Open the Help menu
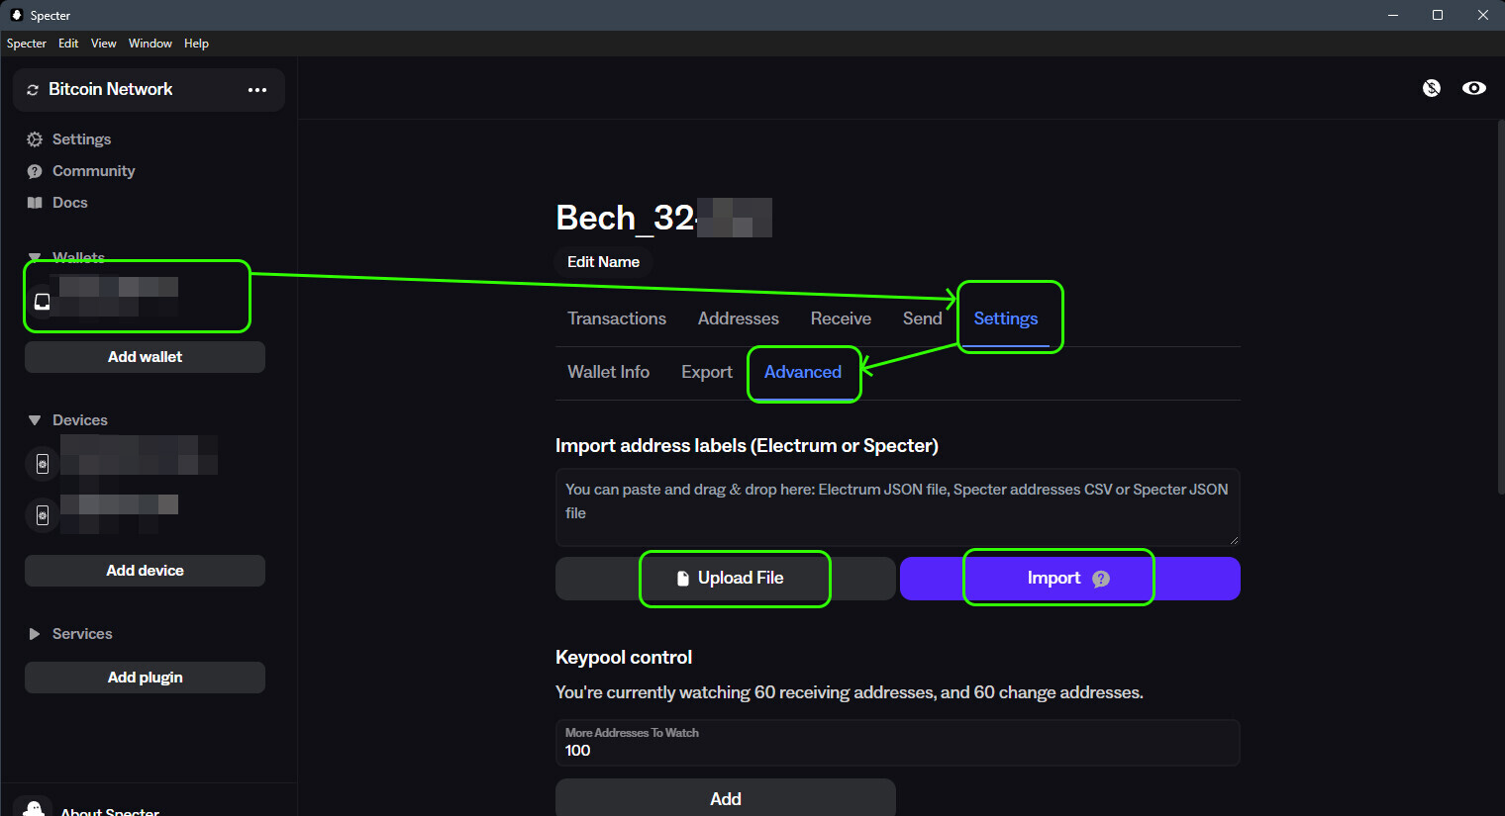This screenshot has width=1505, height=816. coord(197,44)
